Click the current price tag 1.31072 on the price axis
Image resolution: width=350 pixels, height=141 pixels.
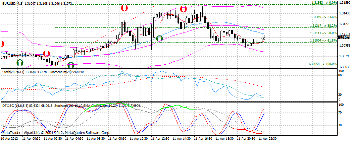(344, 38)
